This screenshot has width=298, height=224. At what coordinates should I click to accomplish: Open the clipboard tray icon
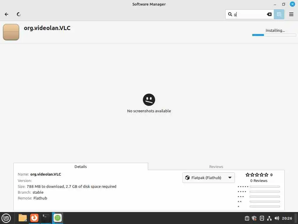[247, 218]
